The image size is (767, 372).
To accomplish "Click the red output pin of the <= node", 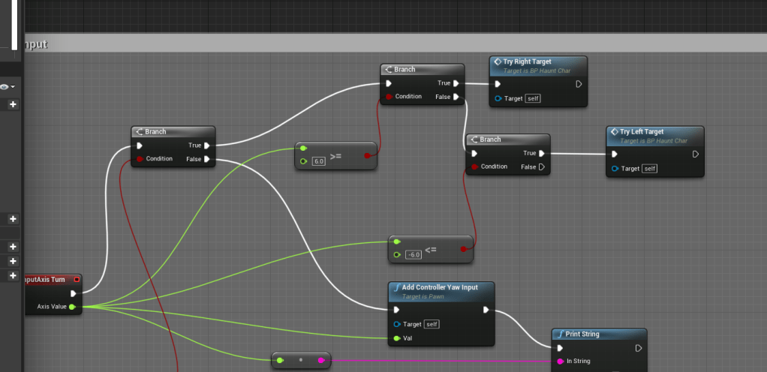I will [463, 248].
